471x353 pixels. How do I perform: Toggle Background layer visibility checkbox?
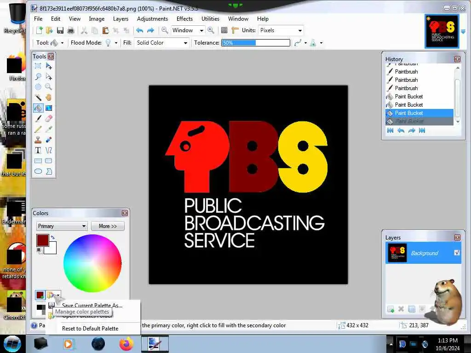coord(457,253)
